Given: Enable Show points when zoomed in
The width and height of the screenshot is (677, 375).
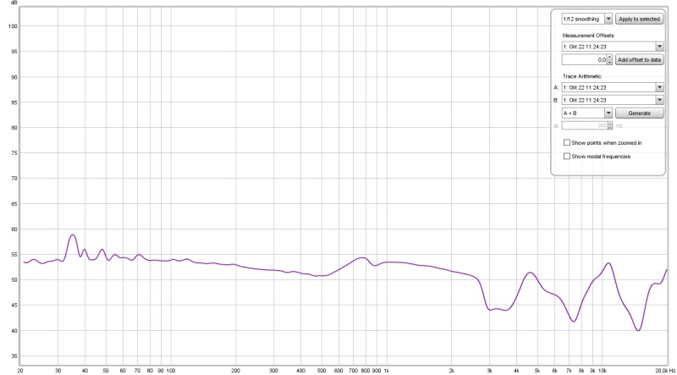Looking at the screenshot, I should 567,143.
